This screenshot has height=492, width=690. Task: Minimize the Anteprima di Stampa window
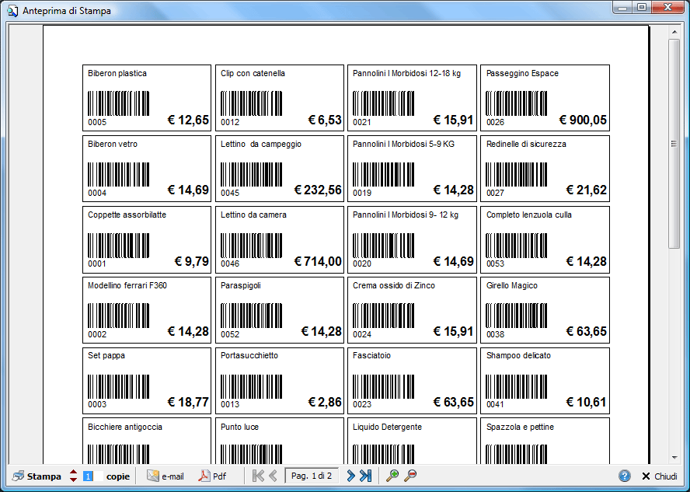click(622, 8)
